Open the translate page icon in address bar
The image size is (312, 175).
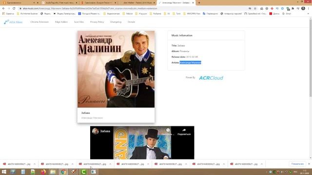click(x=250, y=9)
